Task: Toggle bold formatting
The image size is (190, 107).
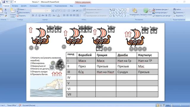Action: (33, 15)
